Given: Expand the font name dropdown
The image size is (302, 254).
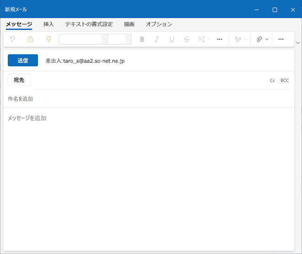Looking at the screenshot, I should click(104, 39).
